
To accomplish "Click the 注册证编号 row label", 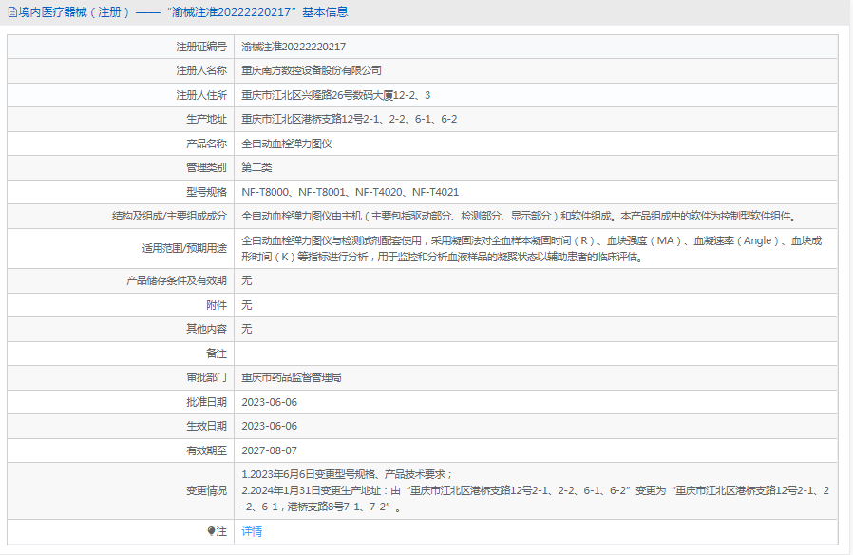I will [x=201, y=47].
